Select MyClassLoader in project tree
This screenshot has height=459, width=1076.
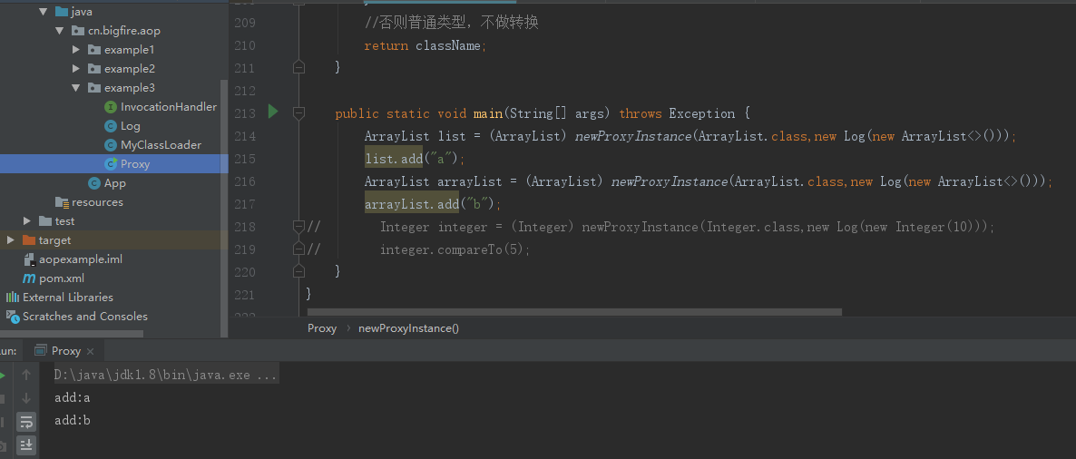click(161, 145)
